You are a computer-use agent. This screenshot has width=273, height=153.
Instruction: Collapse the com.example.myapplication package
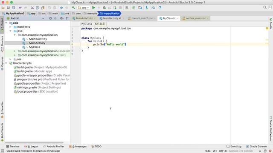(15, 35)
